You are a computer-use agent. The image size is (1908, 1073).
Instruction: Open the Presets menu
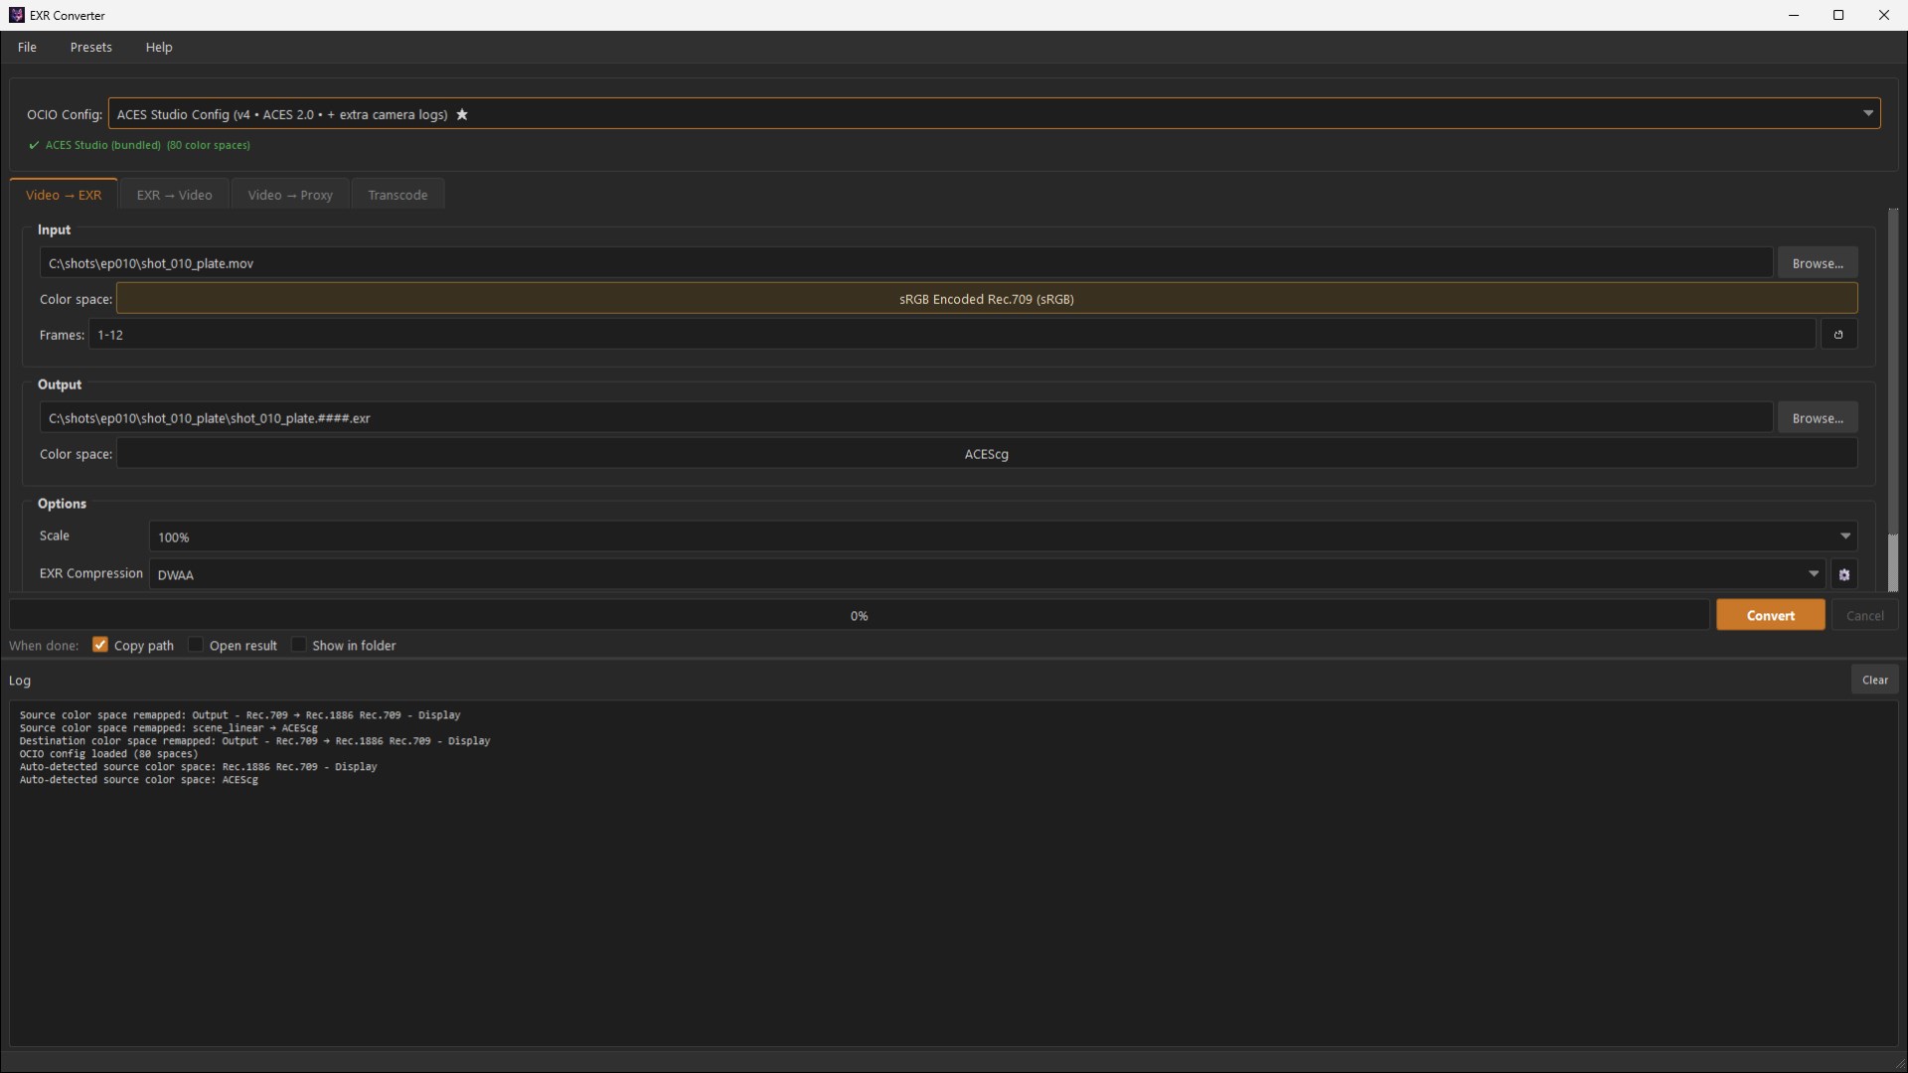90,47
